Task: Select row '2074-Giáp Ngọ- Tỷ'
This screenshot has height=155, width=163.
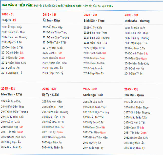Action: pos(93,148)
